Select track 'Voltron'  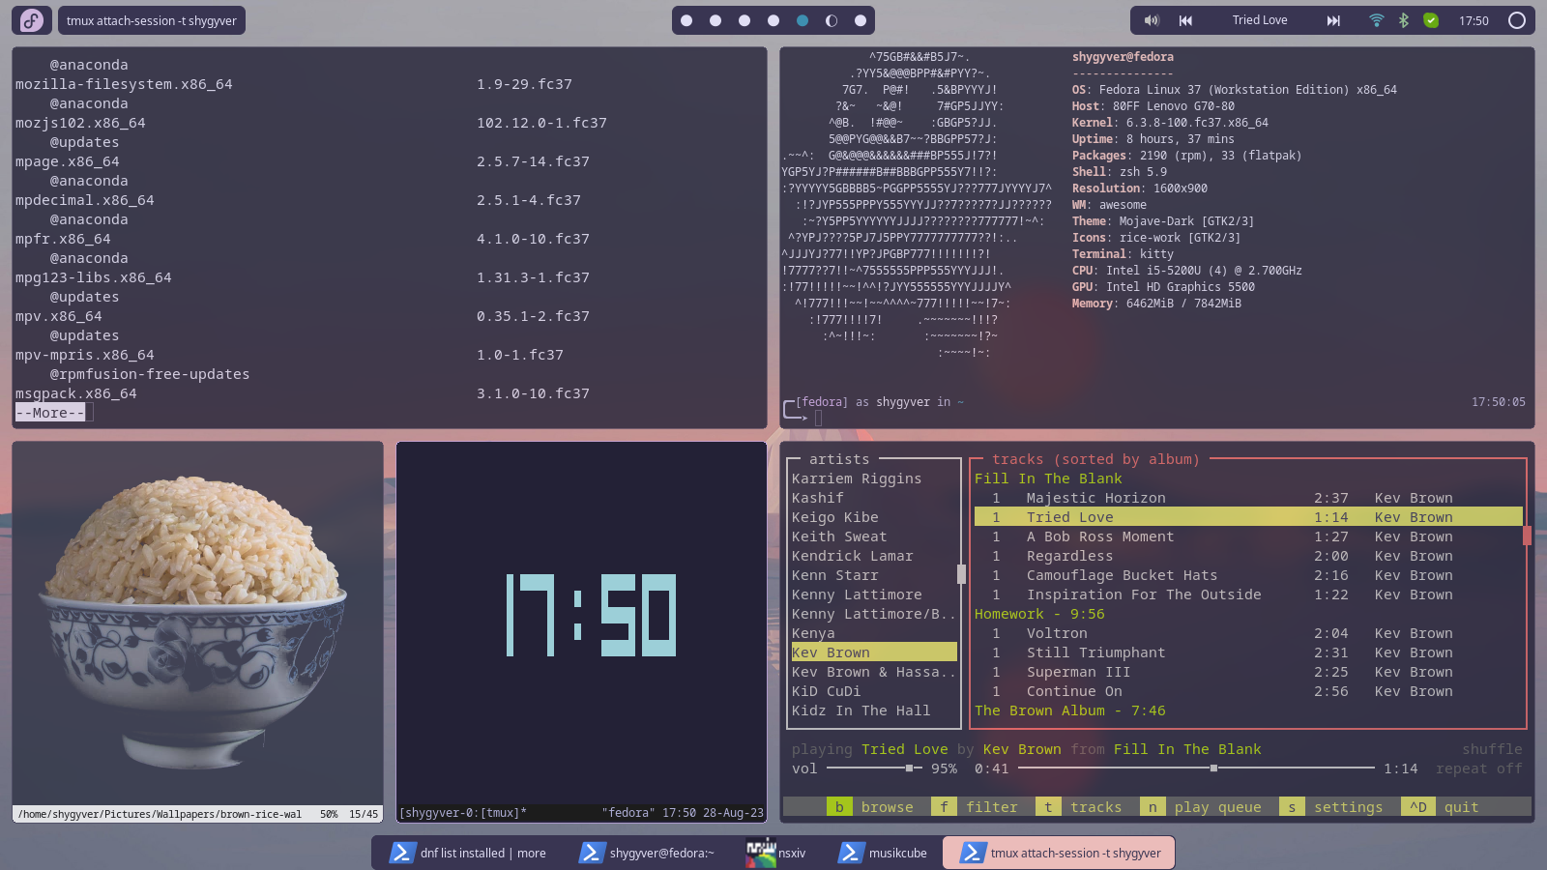point(1248,633)
